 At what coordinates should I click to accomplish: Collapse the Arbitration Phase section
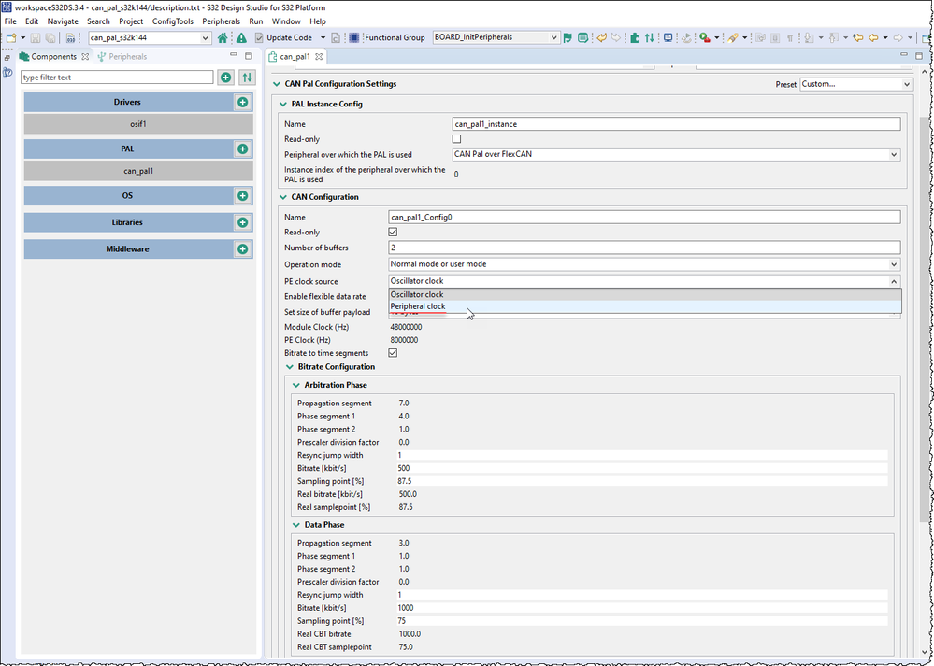[296, 385]
